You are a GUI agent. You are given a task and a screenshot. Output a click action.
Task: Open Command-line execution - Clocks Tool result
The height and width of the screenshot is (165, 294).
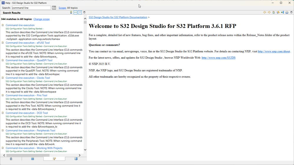coord(28,78)
